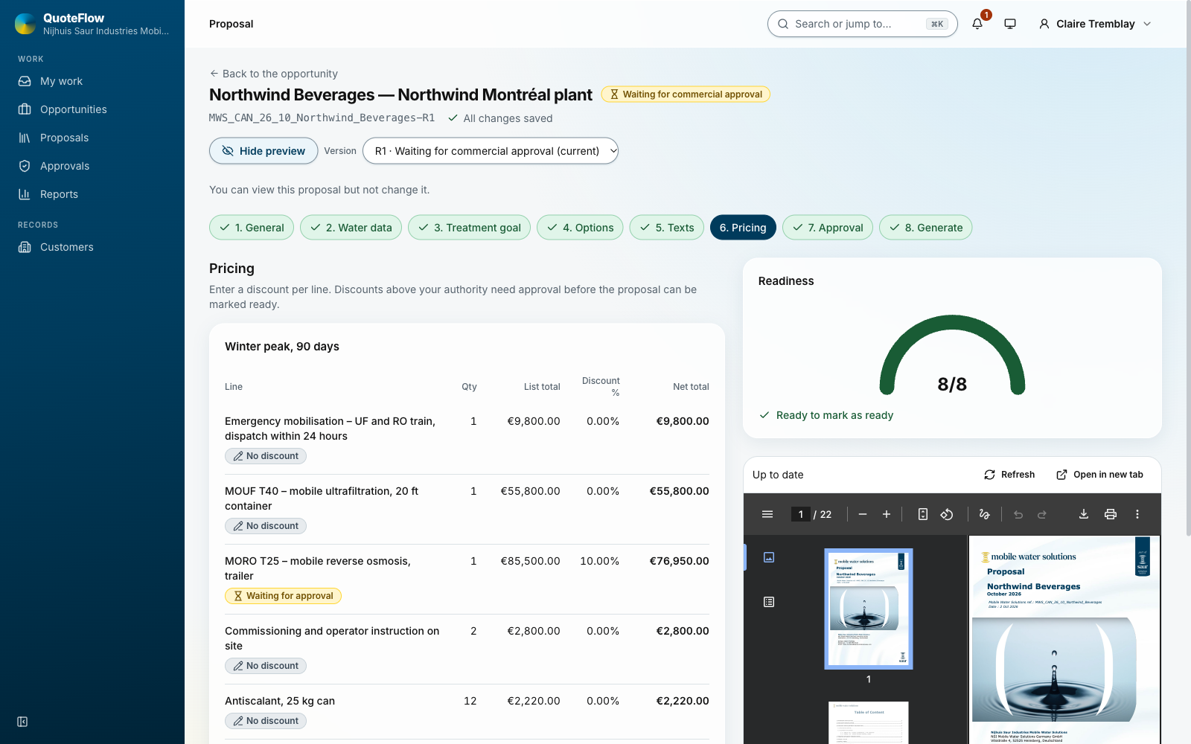Image resolution: width=1191 pixels, height=744 pixels.
Task: Open the PDF viewer sidebar menu icon
Action: (x=767, y=514)
